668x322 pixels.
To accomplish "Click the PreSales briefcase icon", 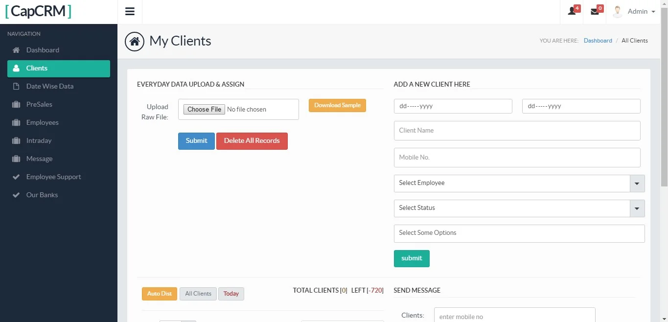I will pos(16,104).
